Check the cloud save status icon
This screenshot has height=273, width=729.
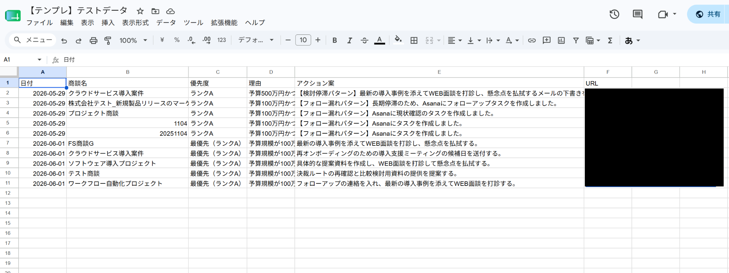(171, 11)
